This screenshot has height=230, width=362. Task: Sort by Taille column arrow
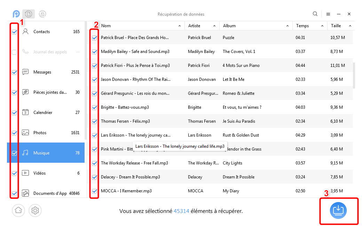350,26
